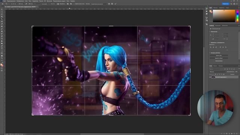Open the Actions panel play icon

point(207,11)
